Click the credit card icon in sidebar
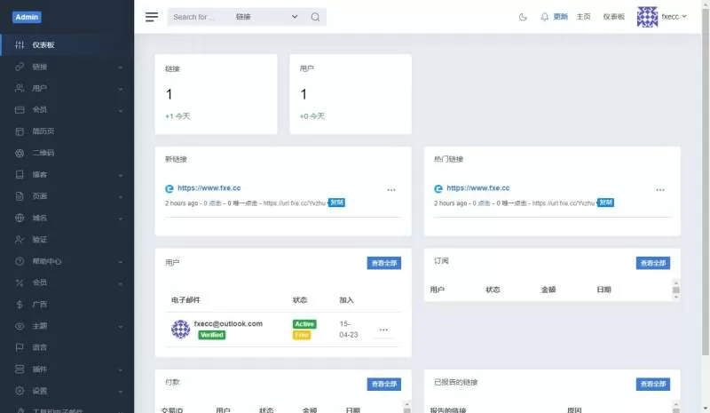710x413 pixels. coord(20,110)
